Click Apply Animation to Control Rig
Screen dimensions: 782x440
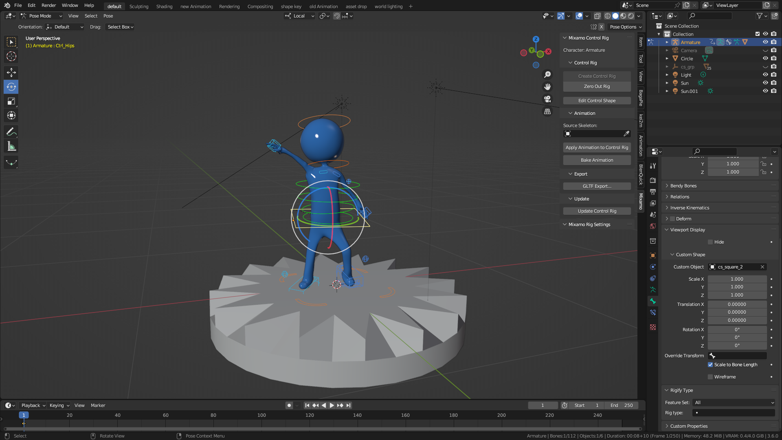click(597, 147)
